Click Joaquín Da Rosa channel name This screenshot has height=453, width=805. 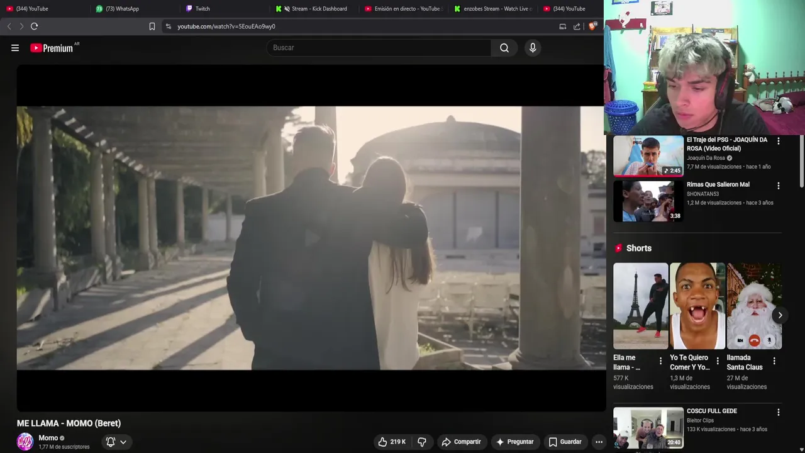706,158
